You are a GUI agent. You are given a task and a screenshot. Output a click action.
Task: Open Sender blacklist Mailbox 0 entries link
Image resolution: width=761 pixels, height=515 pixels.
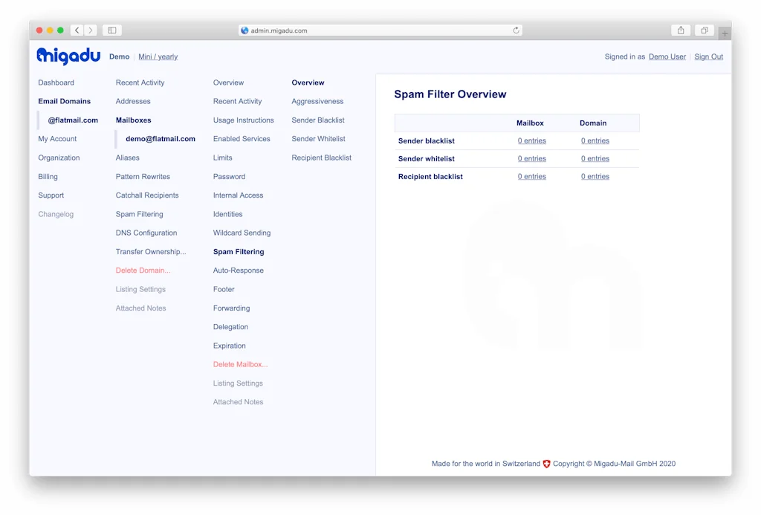[x=531, y=140]
